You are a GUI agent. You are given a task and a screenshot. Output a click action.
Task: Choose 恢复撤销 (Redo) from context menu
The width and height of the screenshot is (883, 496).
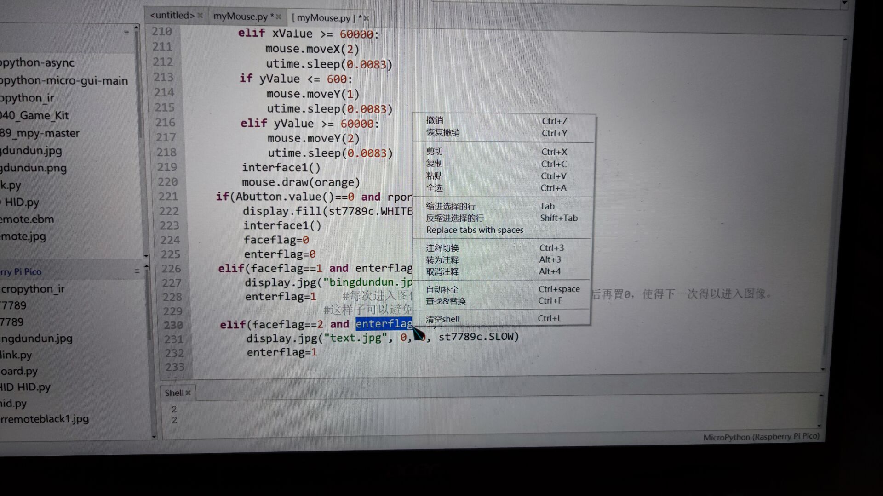[x=504, y=133]
